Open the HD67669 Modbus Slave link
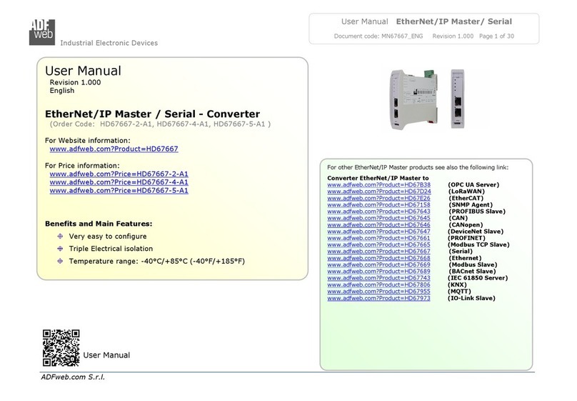Screen dimensions: 577x401 tap(378, 264)
